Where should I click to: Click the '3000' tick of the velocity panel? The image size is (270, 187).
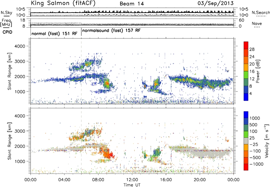(x=20, y=131)
